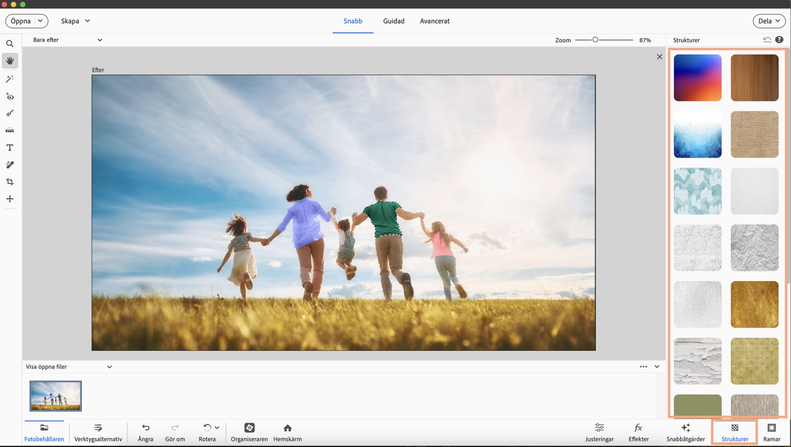Open the Dela share dropdown

point(769,21)
